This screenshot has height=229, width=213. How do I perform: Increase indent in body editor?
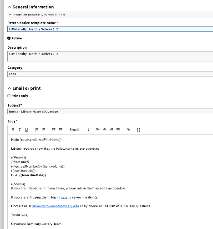point(61,130)
